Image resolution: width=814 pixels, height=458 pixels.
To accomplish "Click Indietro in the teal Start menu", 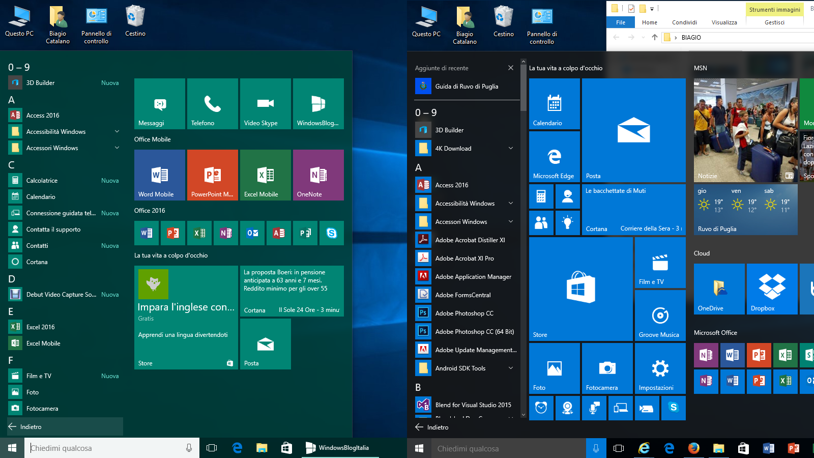I will 65,427.
